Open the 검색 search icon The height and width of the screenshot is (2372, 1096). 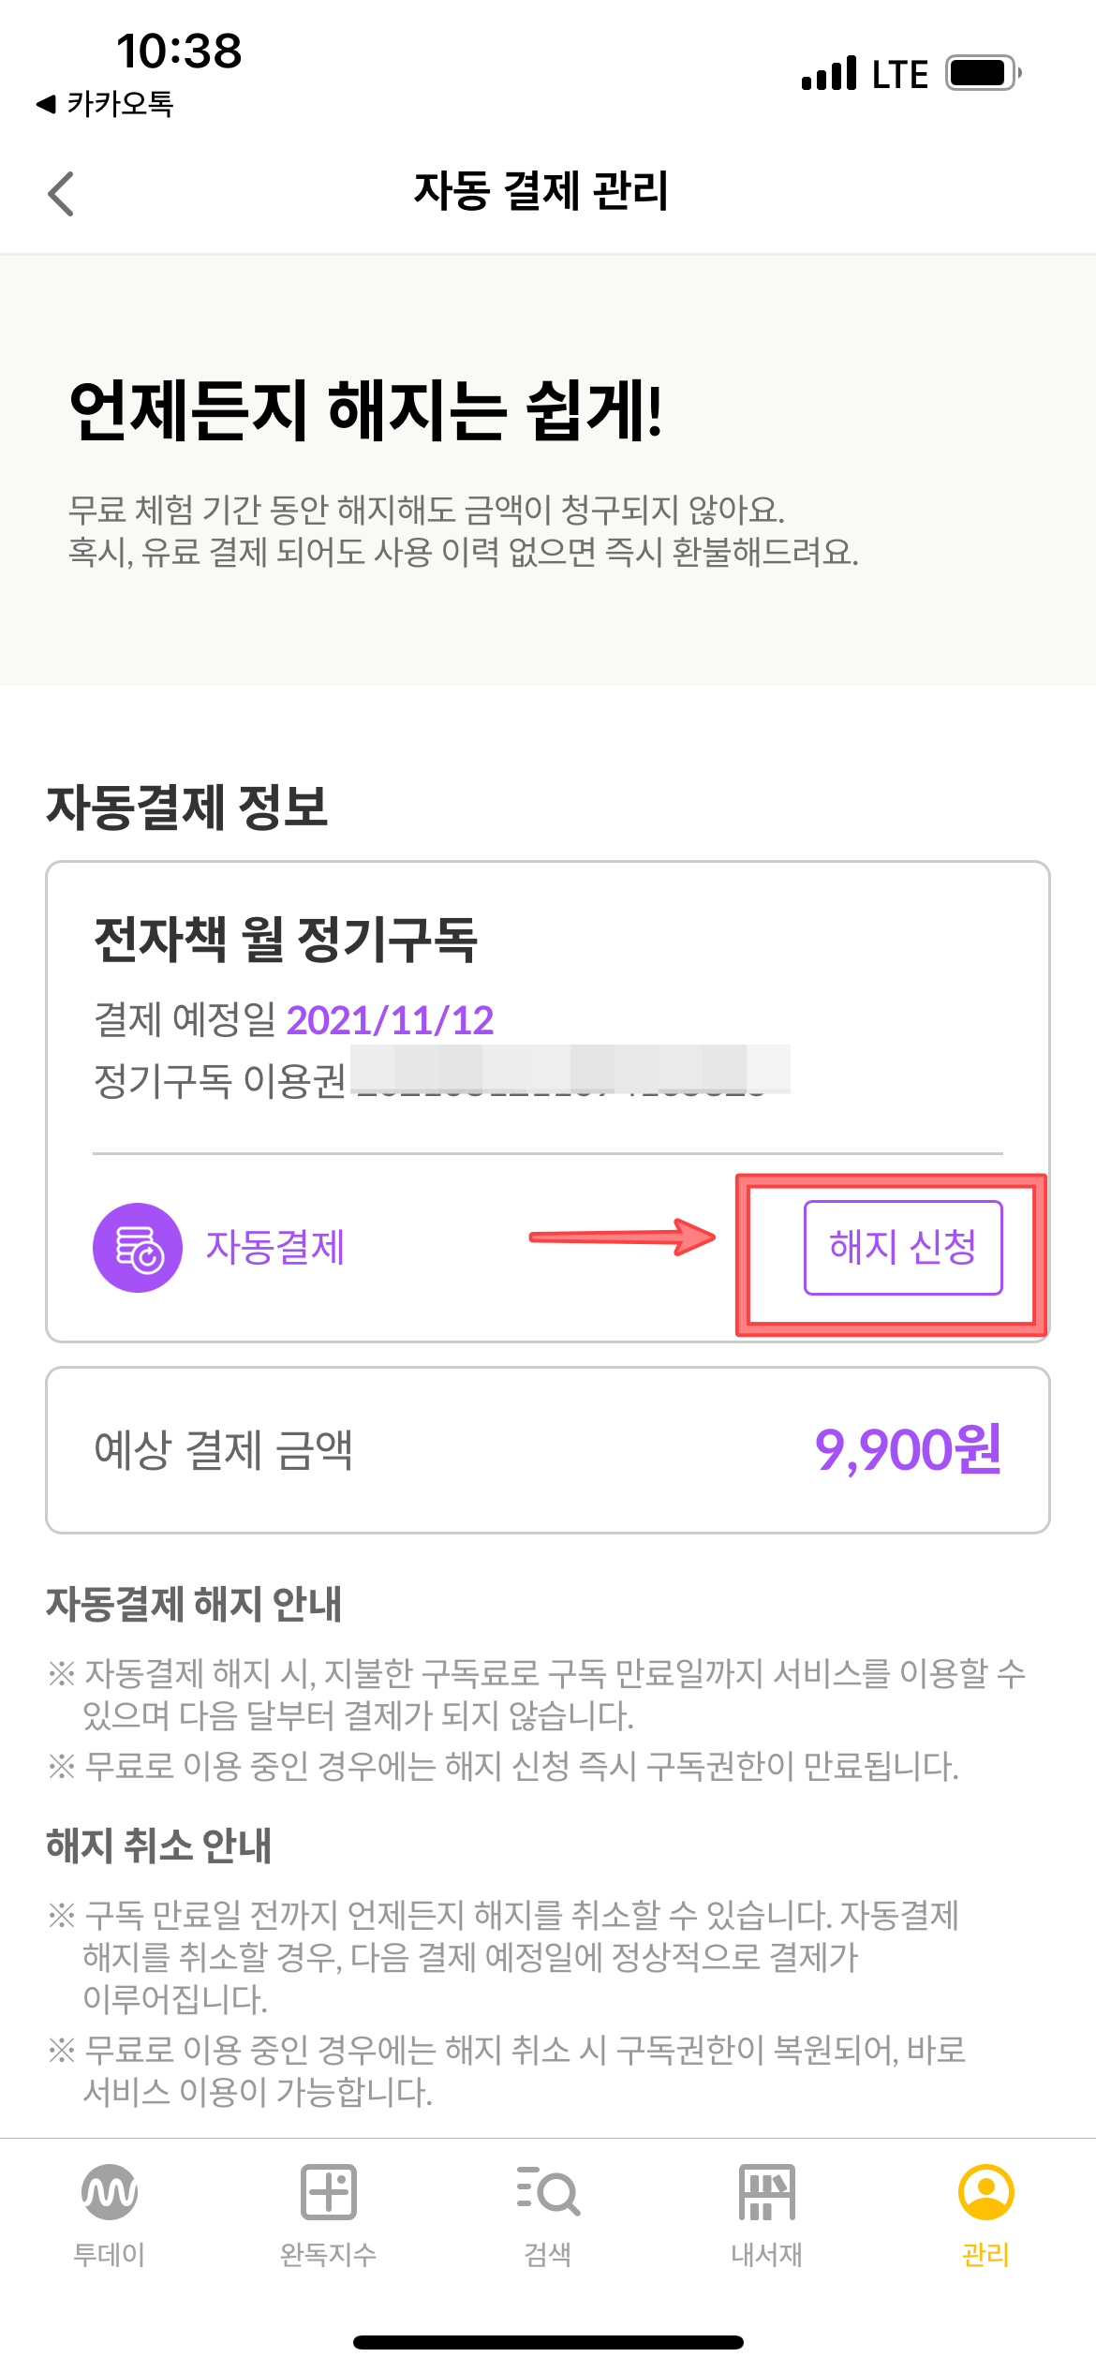pos(548,2191)
